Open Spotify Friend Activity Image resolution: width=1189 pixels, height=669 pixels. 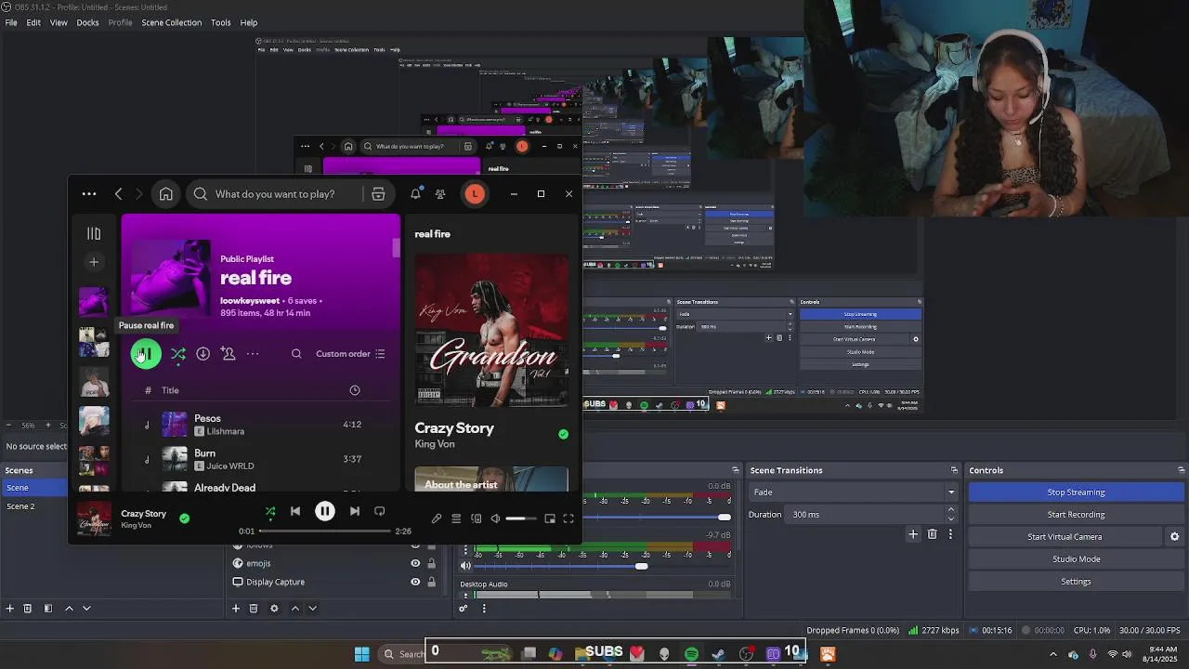(440, 194)
